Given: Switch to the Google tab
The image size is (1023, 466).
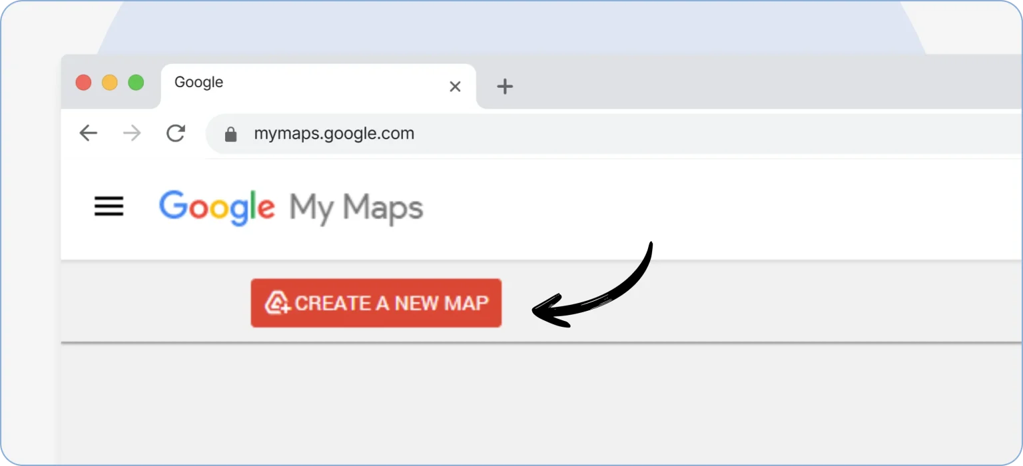Looking at the screenshot, I should (x=300, y=84).
